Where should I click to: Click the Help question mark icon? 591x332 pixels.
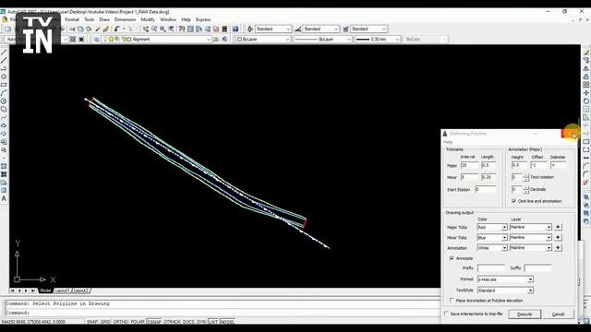point(235,29)
